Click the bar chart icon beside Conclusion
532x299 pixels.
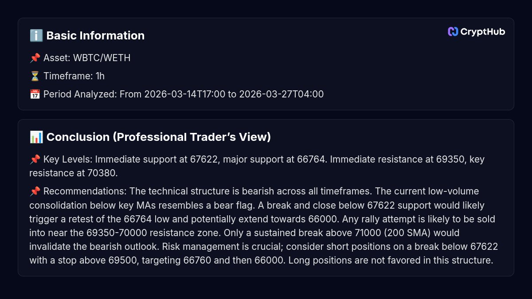pyautogui.click(x=36, y=137)
